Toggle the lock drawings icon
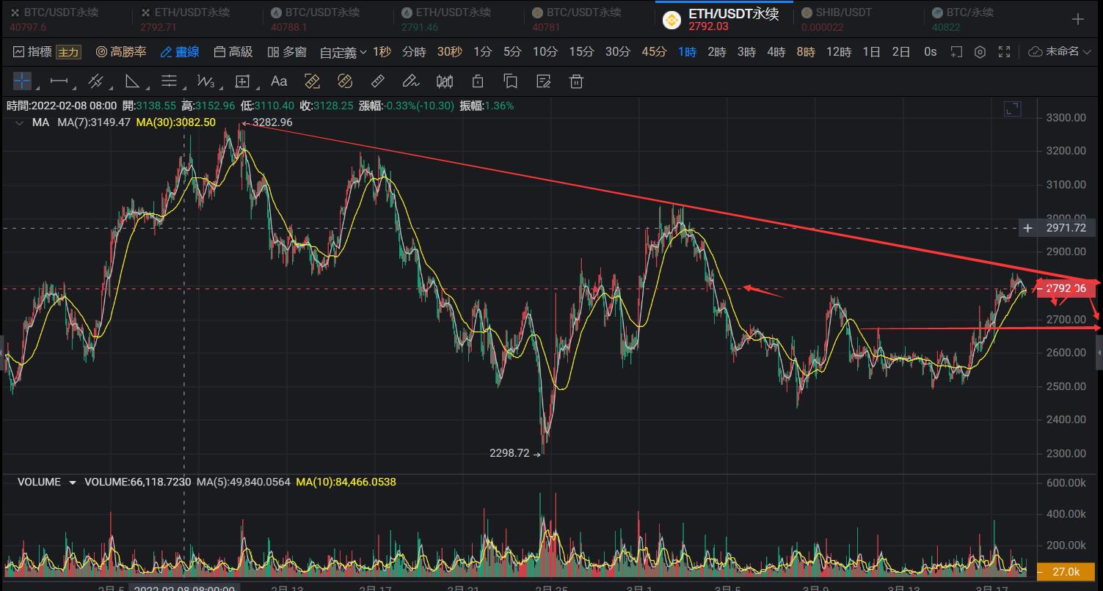Image resolution: width=1103 pixels, height=591 pixels. [478, 81]
